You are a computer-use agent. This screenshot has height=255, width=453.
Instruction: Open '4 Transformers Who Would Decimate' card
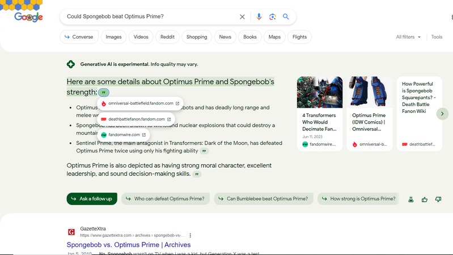tap(320, 113)
